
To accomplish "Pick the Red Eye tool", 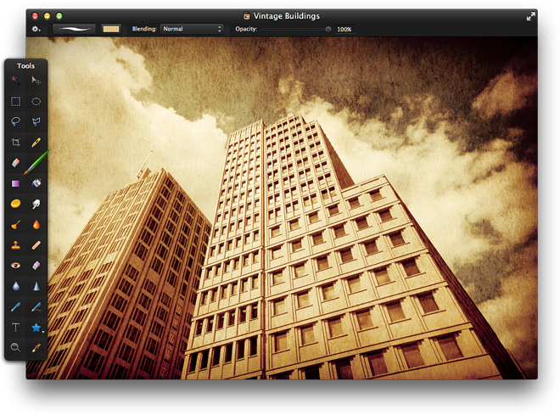I will [x=15, y=266].
